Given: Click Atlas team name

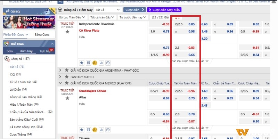Looking at the screenshot, I should pos(82,97).
